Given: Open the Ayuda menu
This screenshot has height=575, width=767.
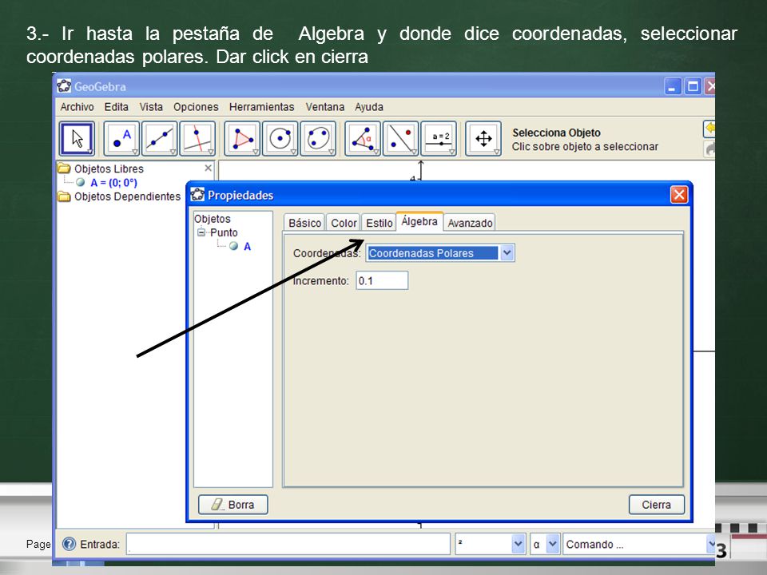Looking at the screenshot, I should point(369,106).
